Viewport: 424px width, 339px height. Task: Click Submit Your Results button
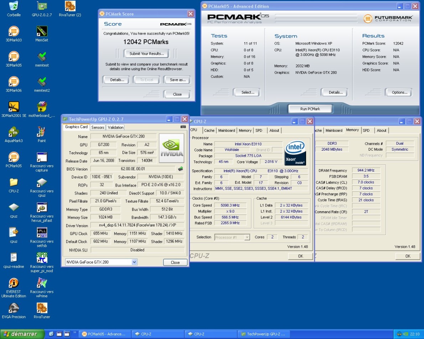tap(146, 53)
